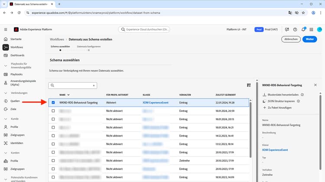Screen dimensions: 325x182
Task: Clear the schema search field
Action: click(x=94, y=86)
